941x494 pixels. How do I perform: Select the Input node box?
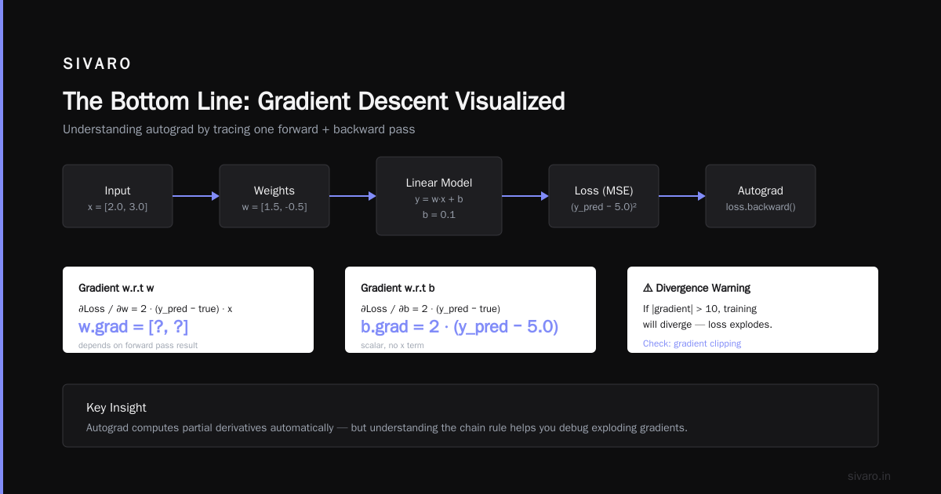118,196
